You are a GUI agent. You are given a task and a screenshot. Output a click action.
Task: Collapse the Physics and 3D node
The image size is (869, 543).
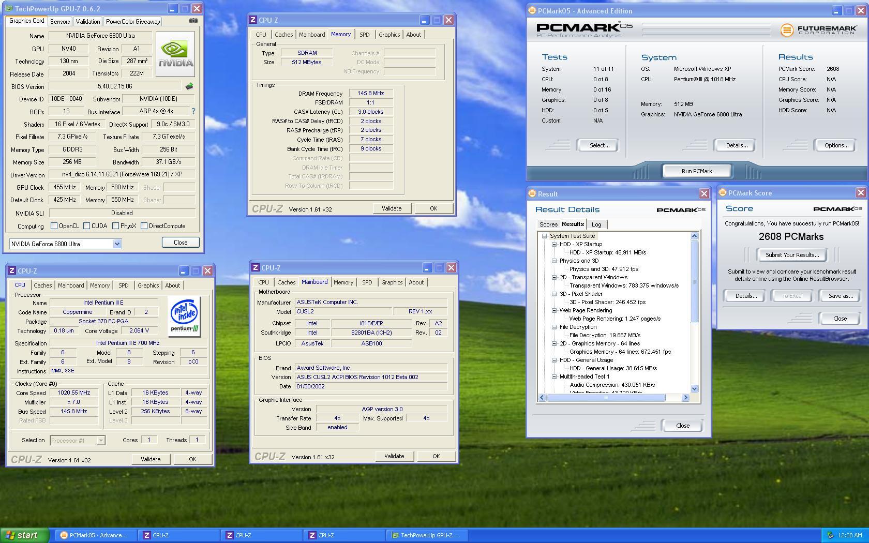pos(554,261)
